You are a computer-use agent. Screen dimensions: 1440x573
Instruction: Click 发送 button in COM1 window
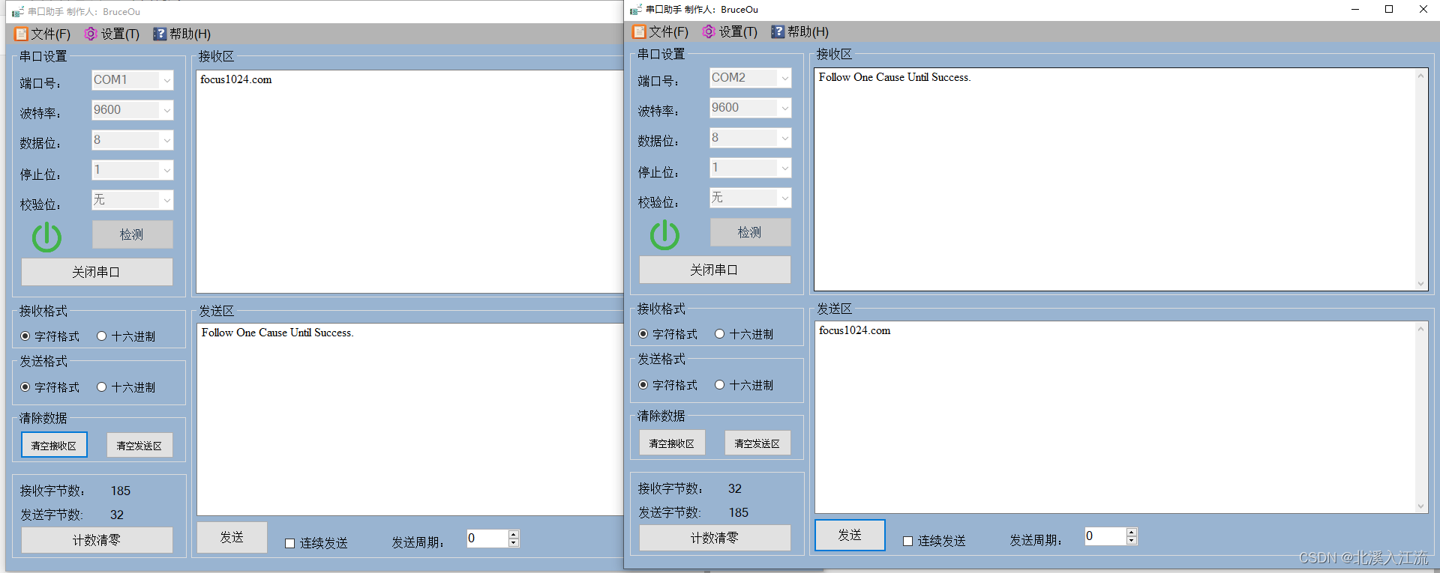tap(232, 537)
